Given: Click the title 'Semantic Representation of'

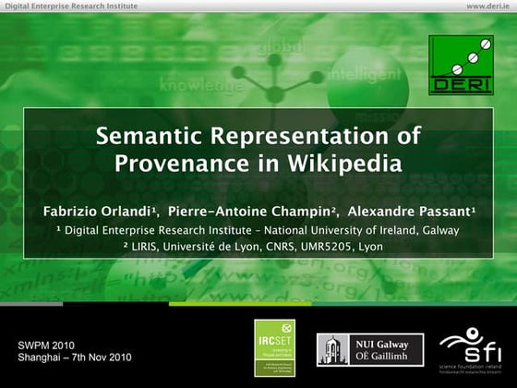Looking at the screenshot, I should coord(258,136).
